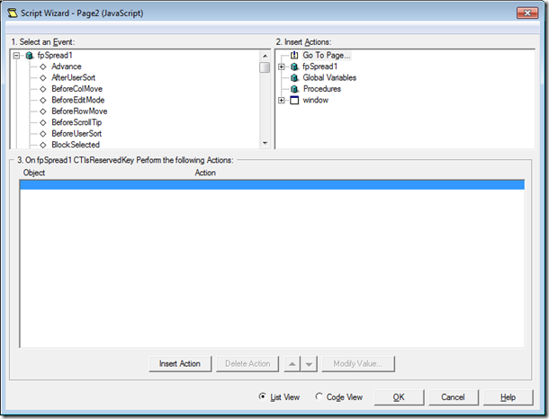Click the Modify Value... button
This screenshot has height=419, width=549.
358,364
